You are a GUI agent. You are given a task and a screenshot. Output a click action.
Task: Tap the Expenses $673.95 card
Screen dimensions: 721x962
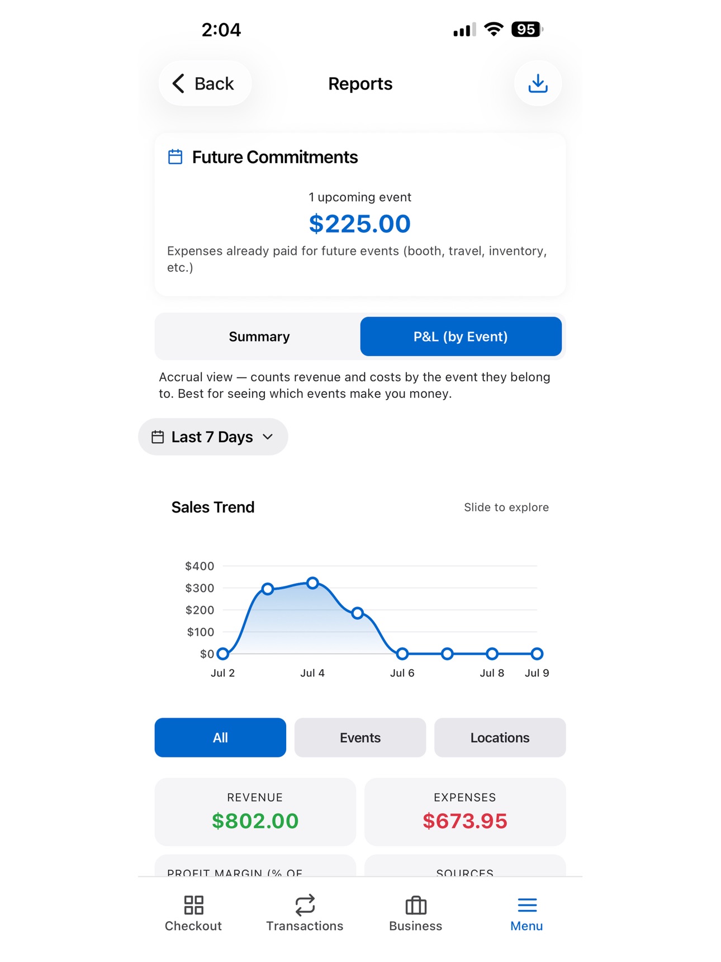(465, 812)
